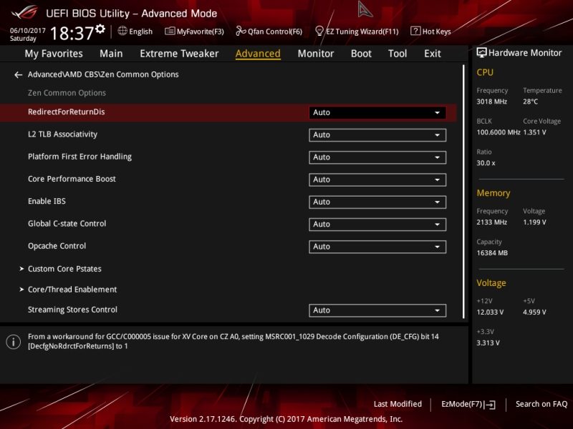This screenshot has width=573, height=429.
Task: Click the globe language icon
Action: pos(122,31)
